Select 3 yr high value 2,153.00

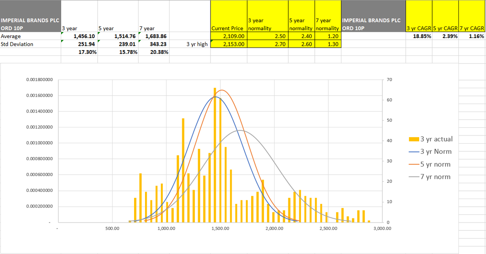(x=228, y=44)
